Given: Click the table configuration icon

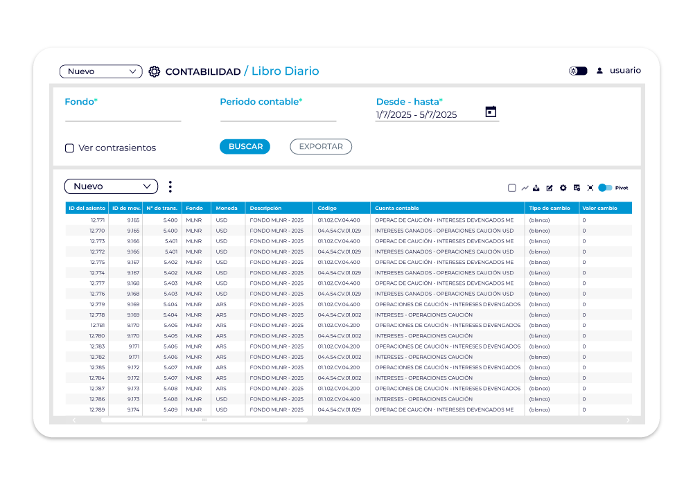Looking at the screenshot, I should [577, 188].
